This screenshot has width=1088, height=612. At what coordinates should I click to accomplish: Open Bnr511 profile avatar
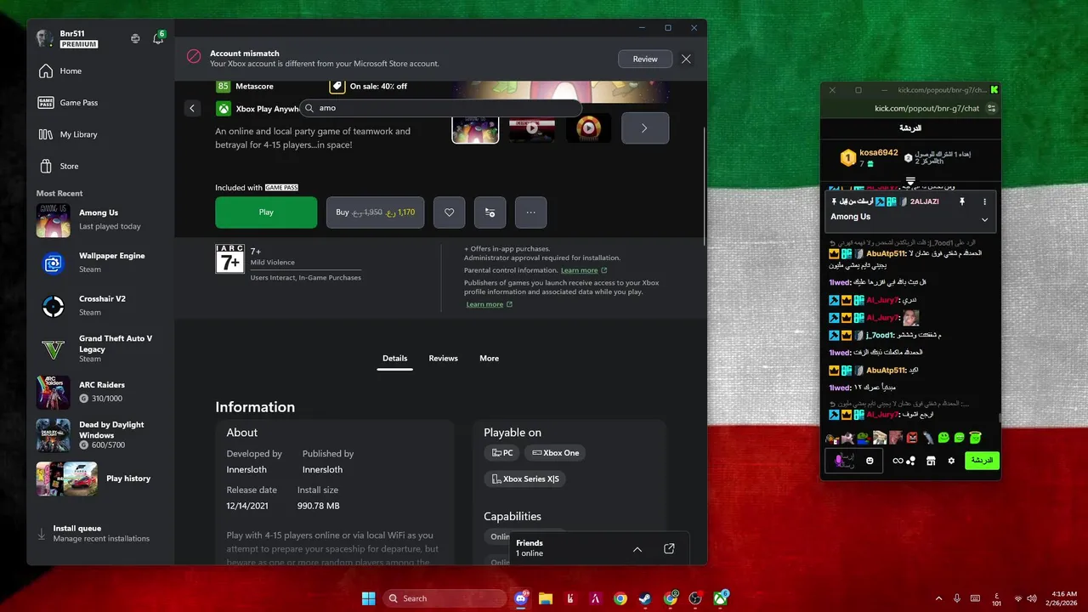[x=44, y=38]
